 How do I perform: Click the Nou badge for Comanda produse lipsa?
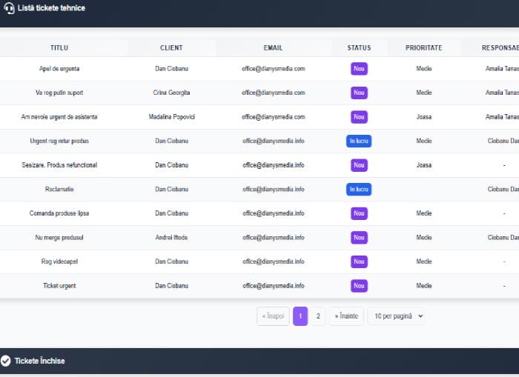point(359,213)
